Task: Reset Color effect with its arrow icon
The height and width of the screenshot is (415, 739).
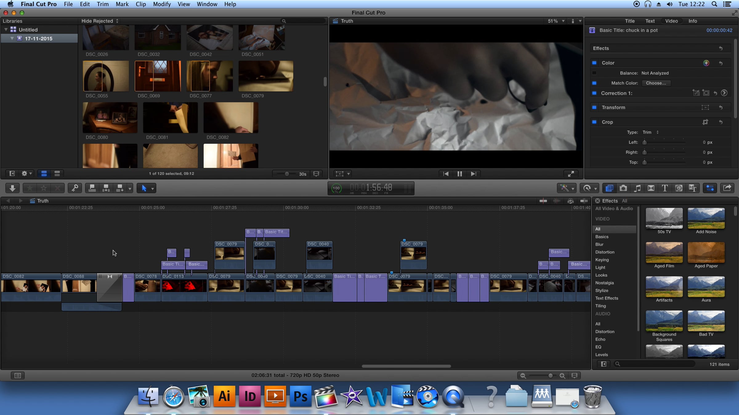Action: point(721,63)
